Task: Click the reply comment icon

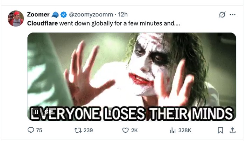Action: point(30,130)
